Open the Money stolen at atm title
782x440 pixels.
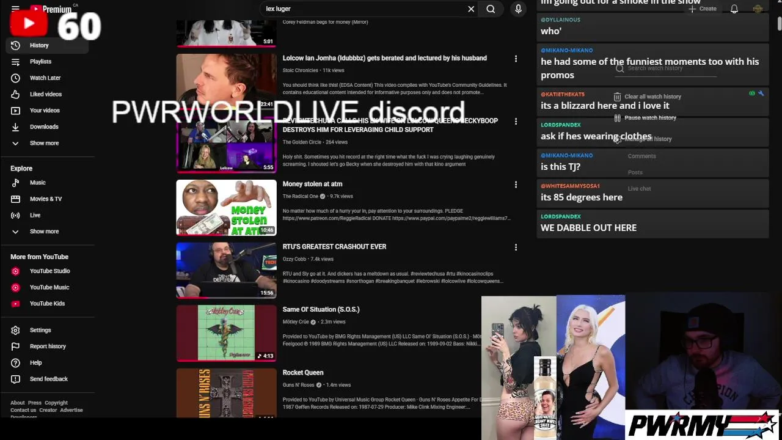point(312,184)
